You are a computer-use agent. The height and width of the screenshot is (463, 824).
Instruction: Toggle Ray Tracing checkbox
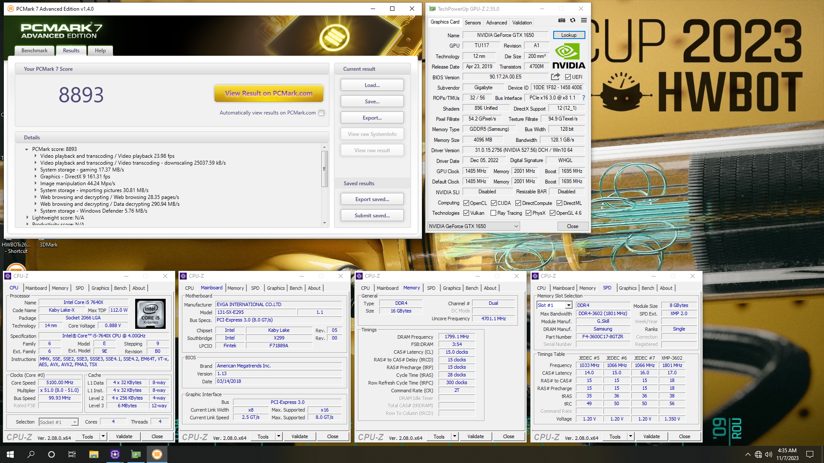point(493,213)
